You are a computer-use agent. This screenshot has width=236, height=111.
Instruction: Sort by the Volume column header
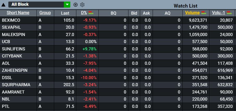pos(192,13)
